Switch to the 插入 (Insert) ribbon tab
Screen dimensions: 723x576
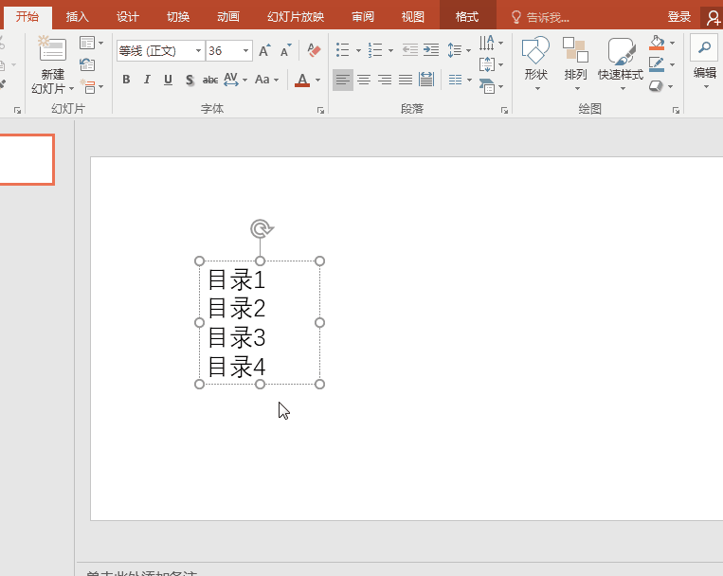click(77, 17)
